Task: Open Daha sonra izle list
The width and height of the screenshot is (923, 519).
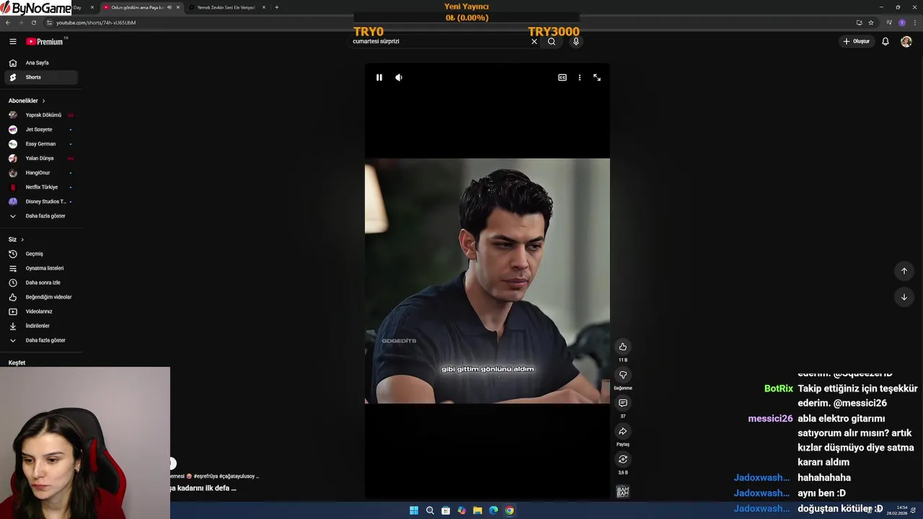Action: (41, 283)
